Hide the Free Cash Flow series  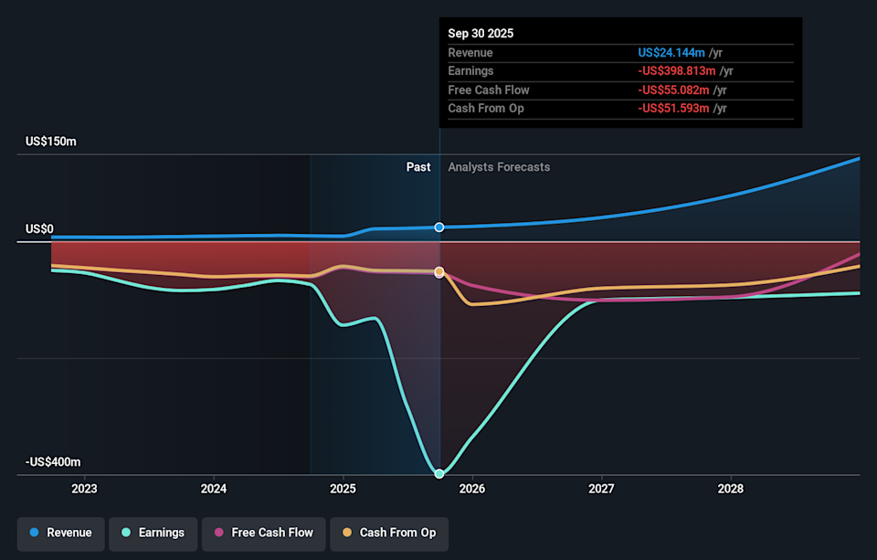[x=264, y=533]
